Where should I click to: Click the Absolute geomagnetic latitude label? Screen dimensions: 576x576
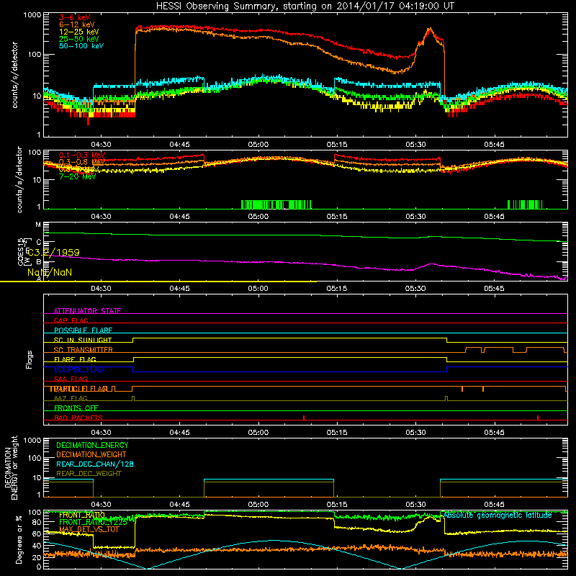pyautogui.click(x=498, y=516)
